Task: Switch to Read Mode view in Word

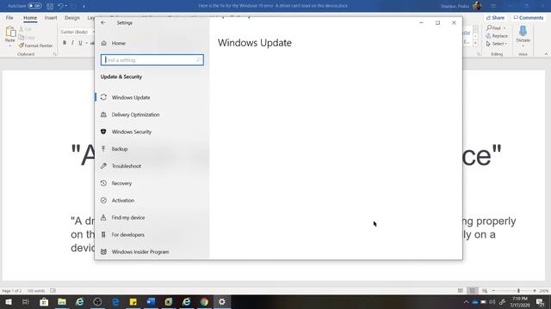Action: click(461, 291)
